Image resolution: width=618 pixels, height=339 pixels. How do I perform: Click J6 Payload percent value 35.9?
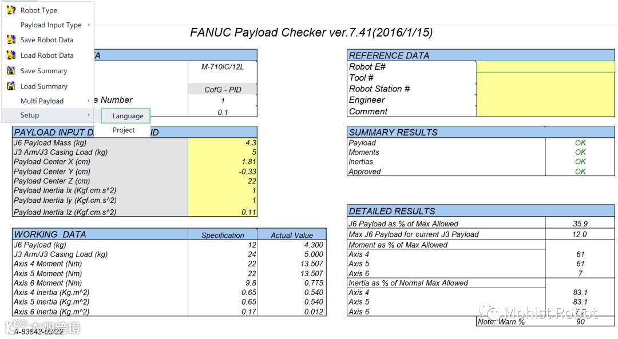point(580,224)
